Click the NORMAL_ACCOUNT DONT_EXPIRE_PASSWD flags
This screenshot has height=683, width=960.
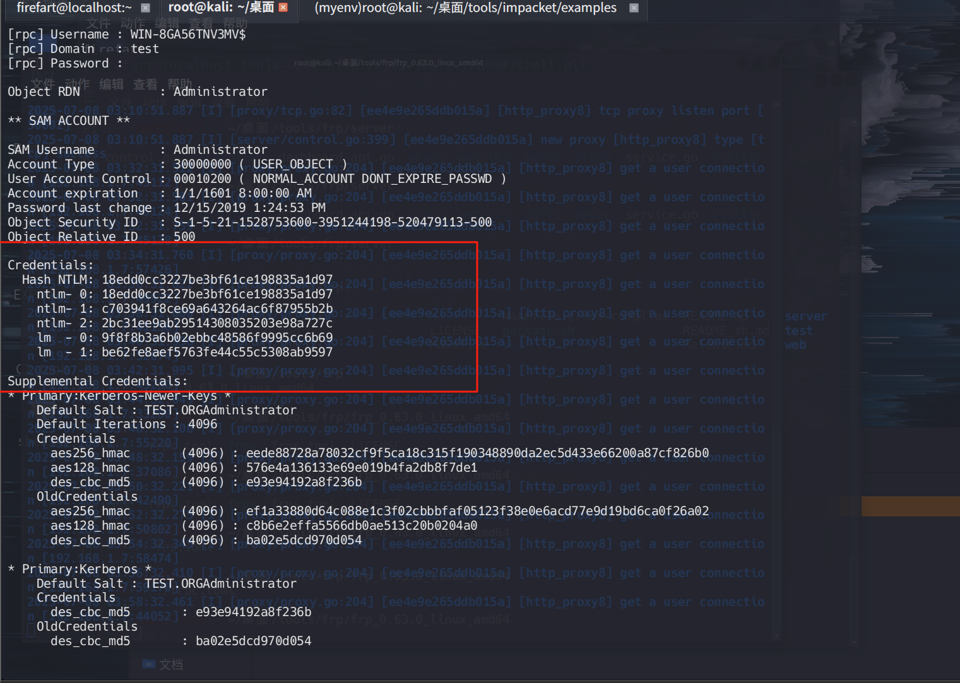(x=372, y=178)
